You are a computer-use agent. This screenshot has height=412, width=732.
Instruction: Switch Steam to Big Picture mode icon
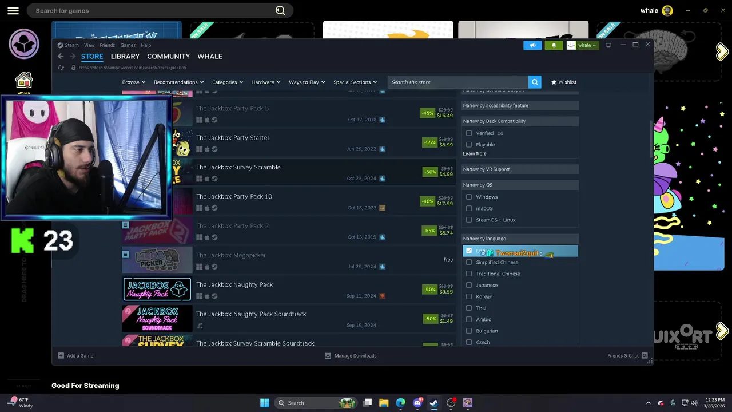point(608,45)
